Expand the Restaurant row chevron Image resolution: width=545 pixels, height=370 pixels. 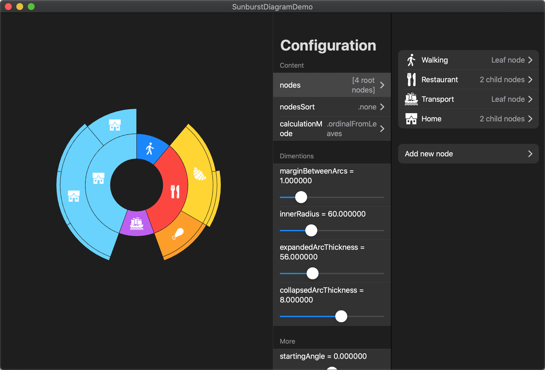[x=530, y=79]
